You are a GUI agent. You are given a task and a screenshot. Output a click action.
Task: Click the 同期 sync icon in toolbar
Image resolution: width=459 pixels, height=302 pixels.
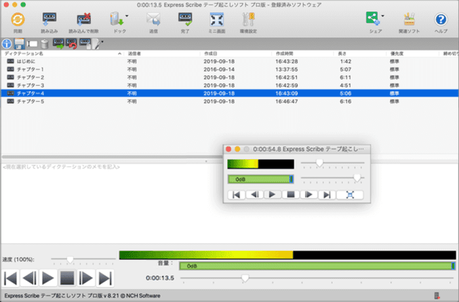pyautogui.click(x=18, y=20)
